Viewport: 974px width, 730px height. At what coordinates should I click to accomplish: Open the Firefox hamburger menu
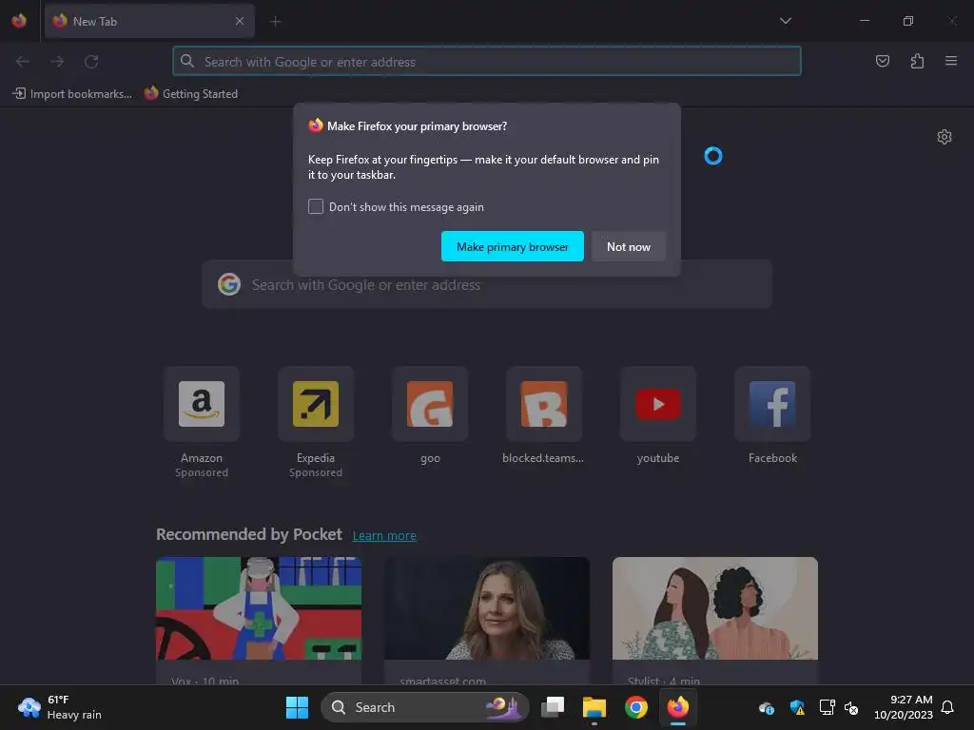coord(951,61)
